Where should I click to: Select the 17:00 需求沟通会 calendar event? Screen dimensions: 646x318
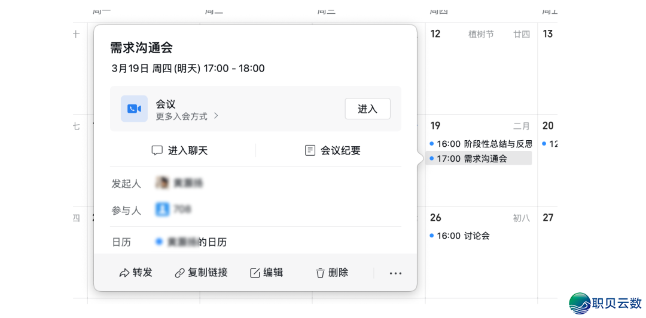pyautogui.click(x=479, y=159)
